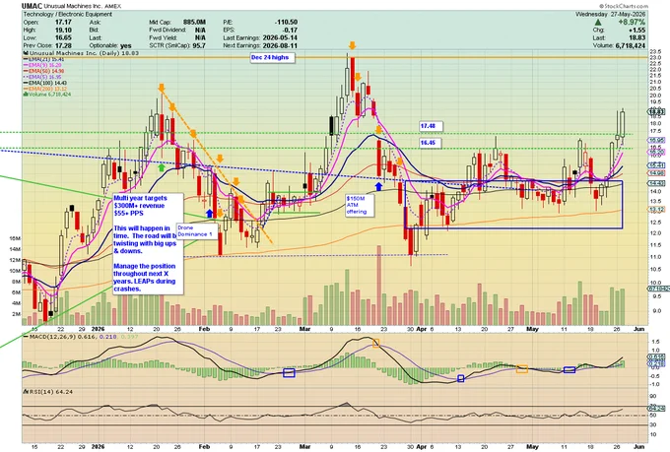Click the 2M volume axis label
This screenshot has width=670, height=452.
[x=17, y=314]
